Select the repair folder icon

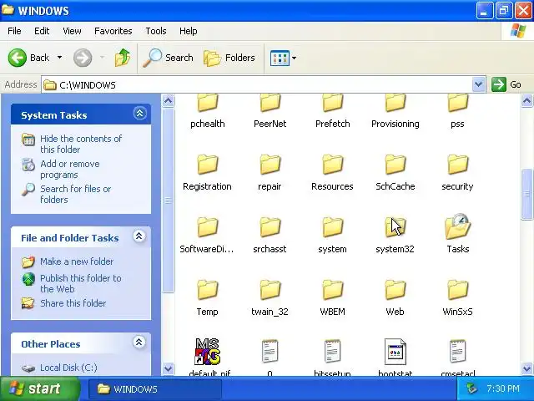pyautogui.click(x=270, y=165)
